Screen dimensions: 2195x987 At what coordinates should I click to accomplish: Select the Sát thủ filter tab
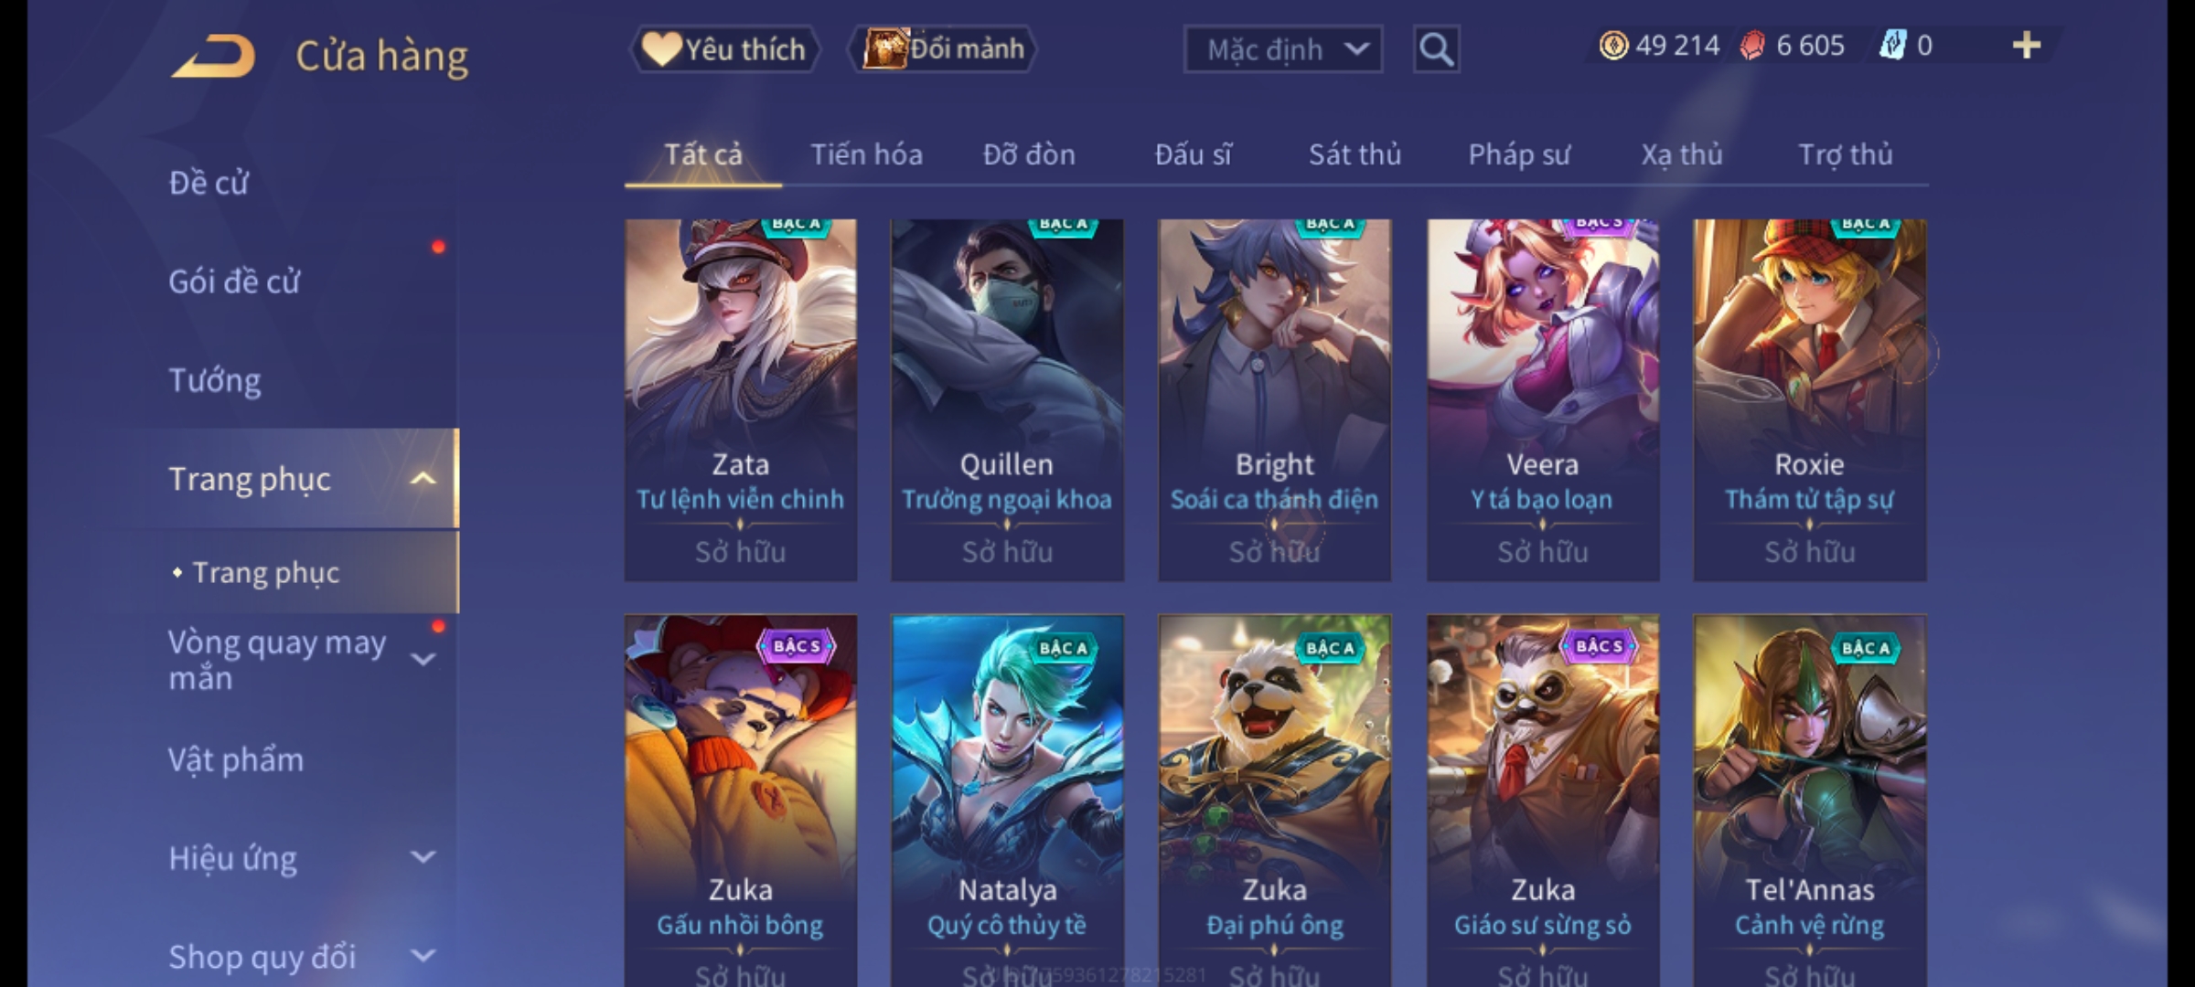[x=1354, y=154]
